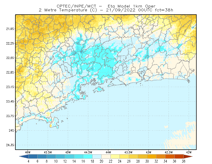Click the dark blue left arrow of the colorbar
Viewport: 212px width, 164px height.
(24, 157)
